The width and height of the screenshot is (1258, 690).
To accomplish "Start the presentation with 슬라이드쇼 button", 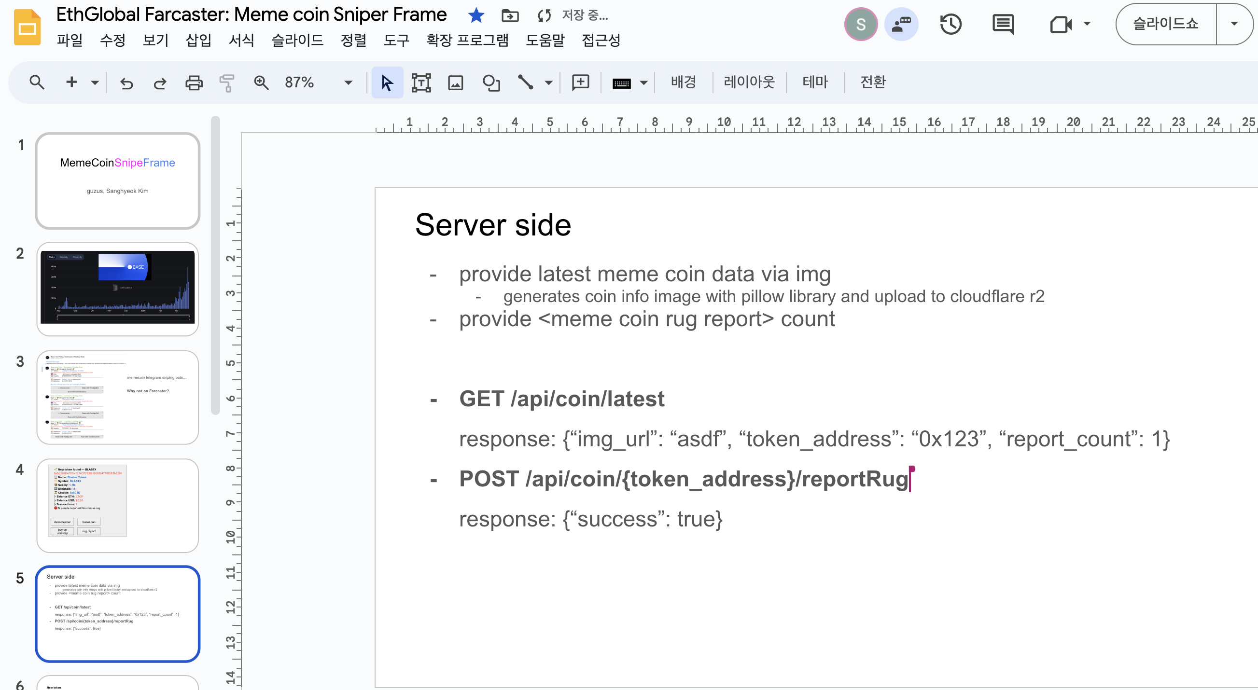I will [x=1166, y=24].
